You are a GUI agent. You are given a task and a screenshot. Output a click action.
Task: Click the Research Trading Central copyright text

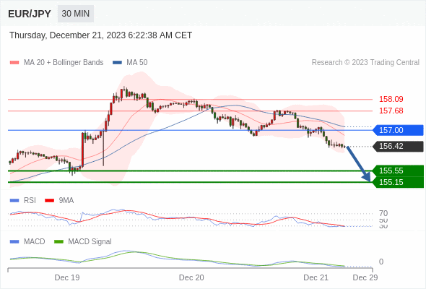click(x=365, y=63)
